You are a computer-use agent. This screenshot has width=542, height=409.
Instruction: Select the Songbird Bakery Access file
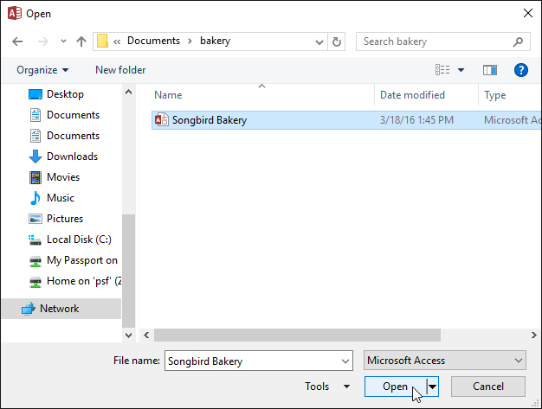click(209, 120)
